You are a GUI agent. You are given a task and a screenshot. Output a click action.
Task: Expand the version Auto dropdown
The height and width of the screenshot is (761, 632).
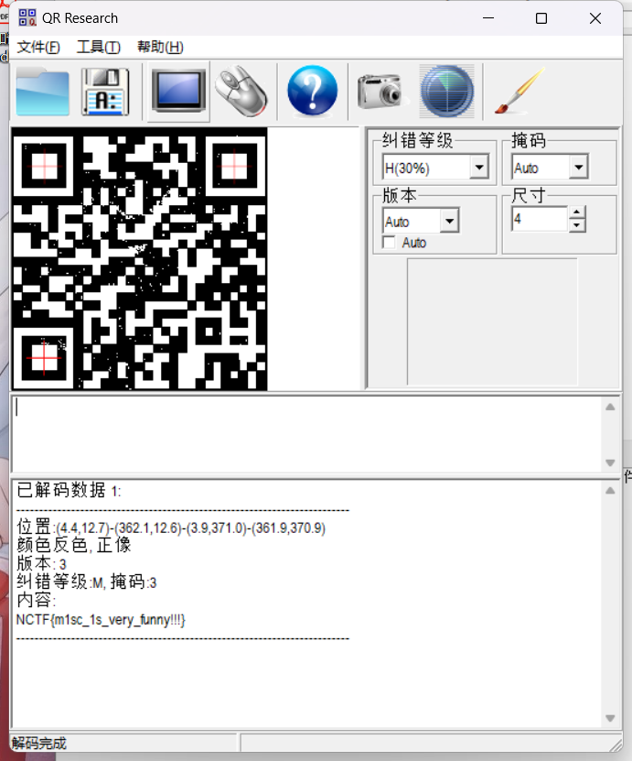tap(449, 222)
